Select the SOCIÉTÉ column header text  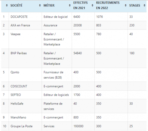[17, 5]
